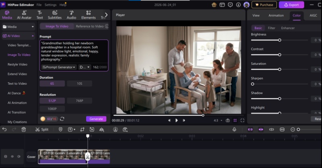The height and width of the screenshot is (168, 322).
Task: Show more top toolbar tabs arrow
Action: pyautogui.click(x=106, y=15)
